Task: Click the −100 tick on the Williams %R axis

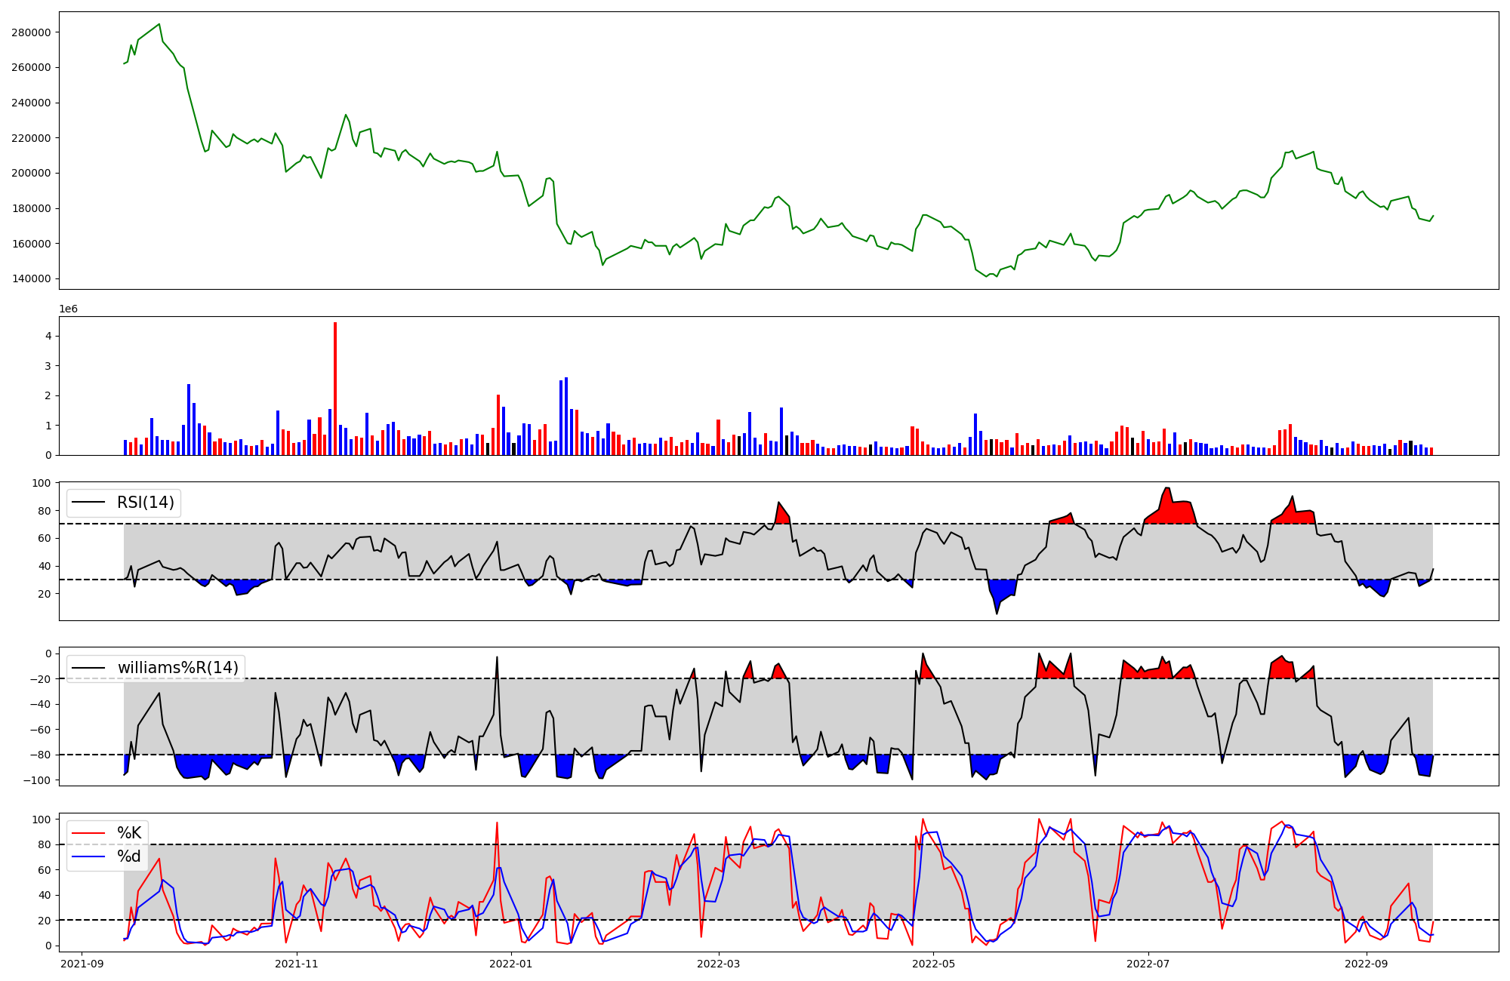Action: tap(36, 780)
